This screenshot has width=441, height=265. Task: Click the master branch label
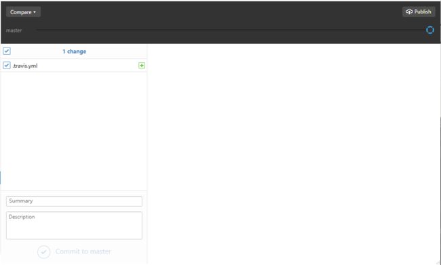coord(14,30)
